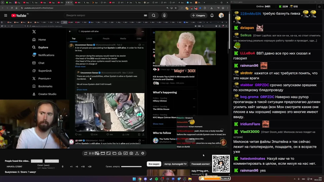Click Show more under What's happening
The width and height of the screenshot is (324, 182).
(158, 124)
